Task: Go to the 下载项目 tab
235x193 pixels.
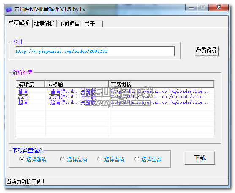Action: point(69,24)
